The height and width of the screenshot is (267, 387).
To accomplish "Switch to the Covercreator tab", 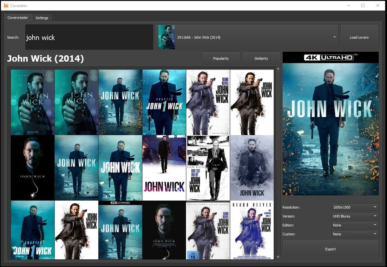I will coord(17,17).
